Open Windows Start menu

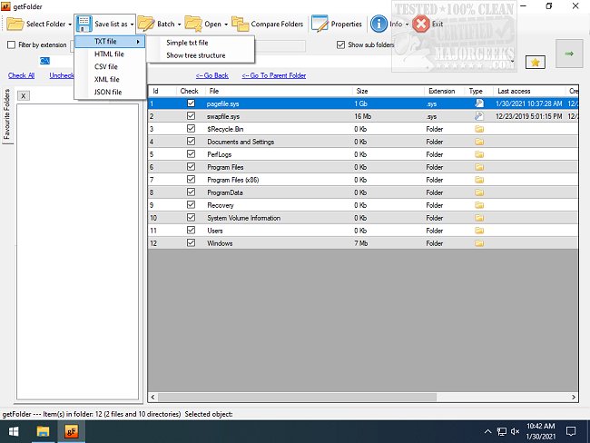[14, 431]
